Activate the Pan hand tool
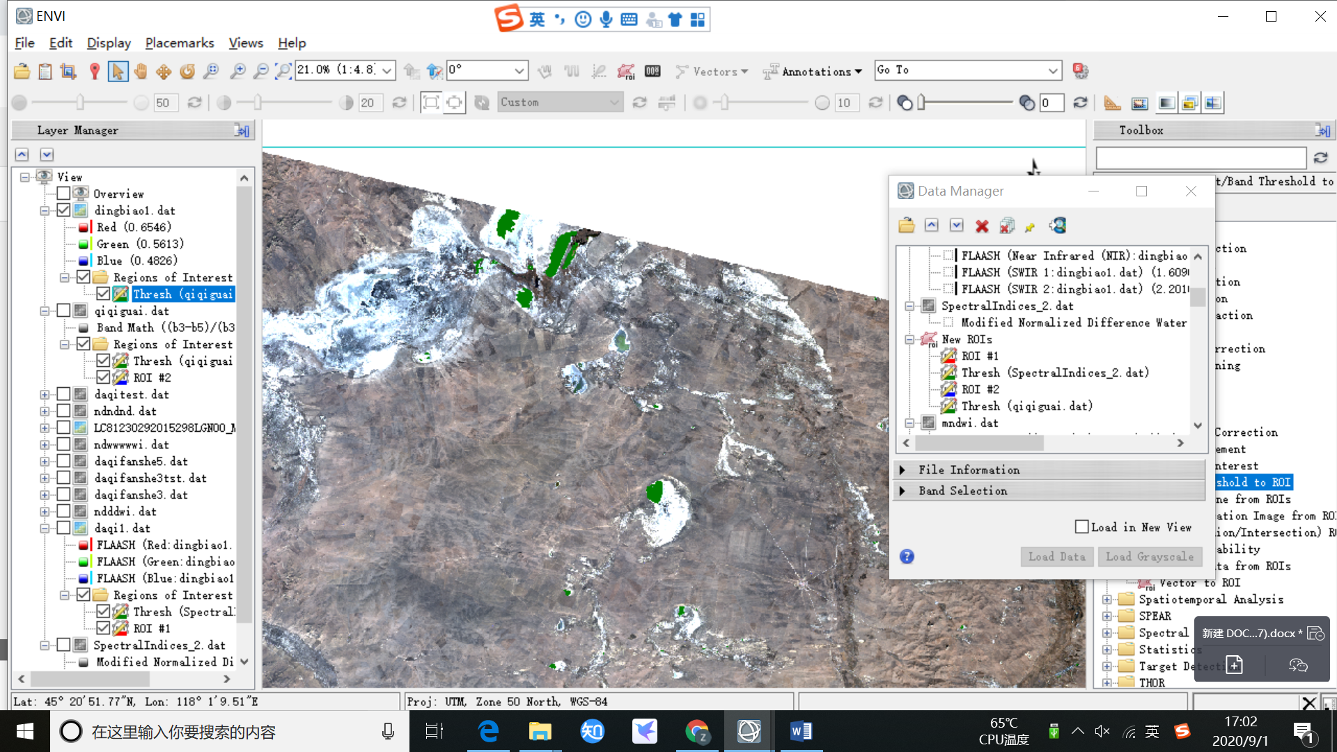This screenshot has height=752, width=1337. pos(141,71)
